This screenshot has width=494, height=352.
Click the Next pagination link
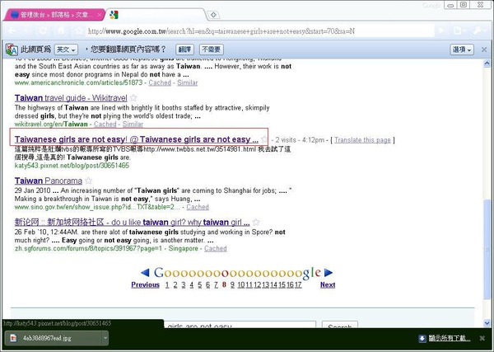pyautogui.click(x=328, y=285)
